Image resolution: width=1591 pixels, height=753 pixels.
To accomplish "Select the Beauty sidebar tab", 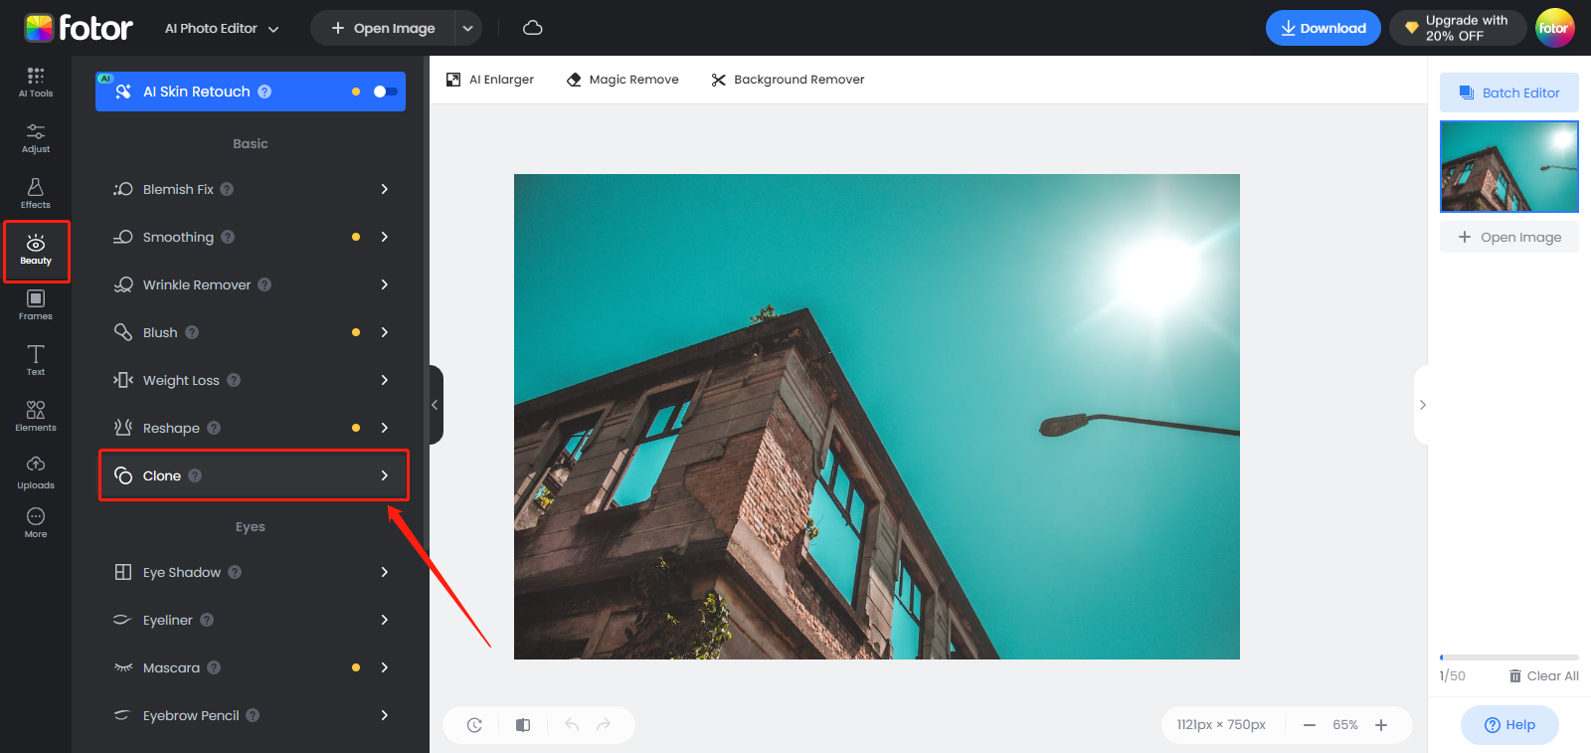I will (x=36, y=250).
